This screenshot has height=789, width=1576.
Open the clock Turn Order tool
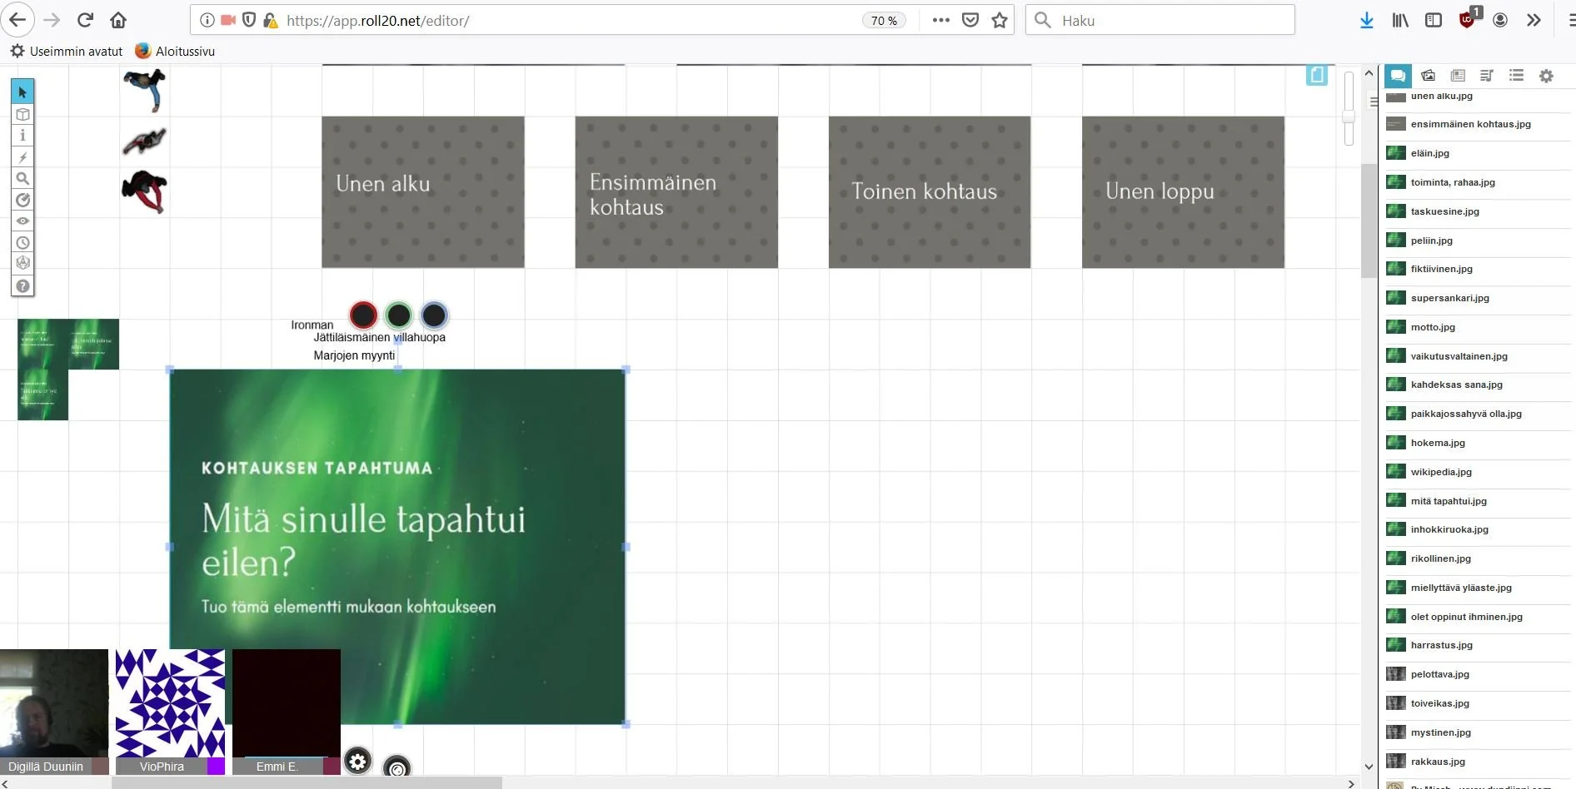[22, 242]
